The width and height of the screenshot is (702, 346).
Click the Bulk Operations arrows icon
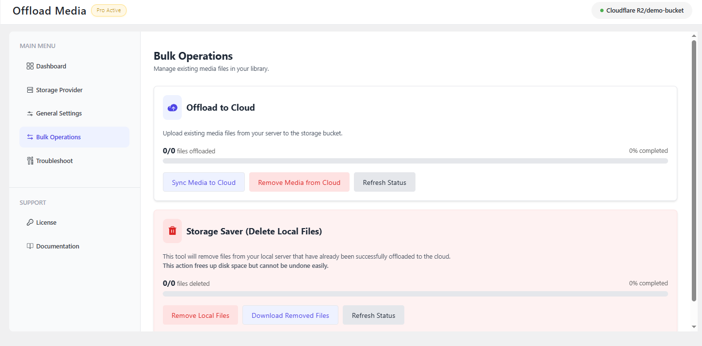click(30, 137)
